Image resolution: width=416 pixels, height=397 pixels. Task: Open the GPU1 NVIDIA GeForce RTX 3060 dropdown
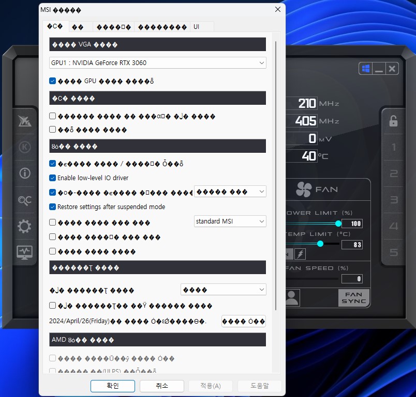pos(158,63)
